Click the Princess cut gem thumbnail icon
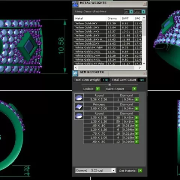Image resolution: width=180 pixels, height=180 pixels. (x=79, y=106)
